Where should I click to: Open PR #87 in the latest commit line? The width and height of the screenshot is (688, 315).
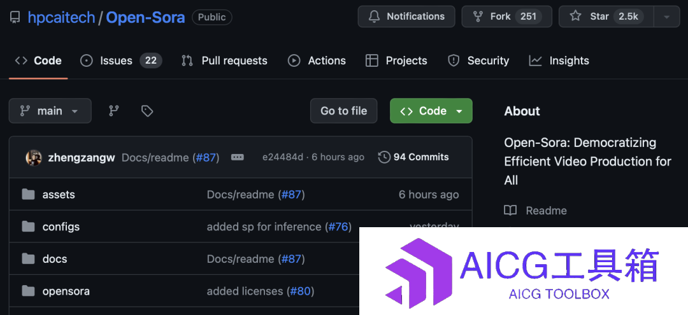coord(207,157)
